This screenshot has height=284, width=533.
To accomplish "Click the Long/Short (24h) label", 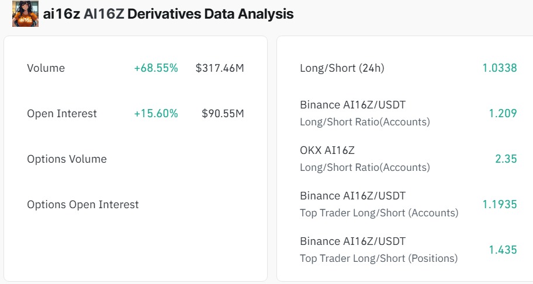I will click(x=342, y=68).
